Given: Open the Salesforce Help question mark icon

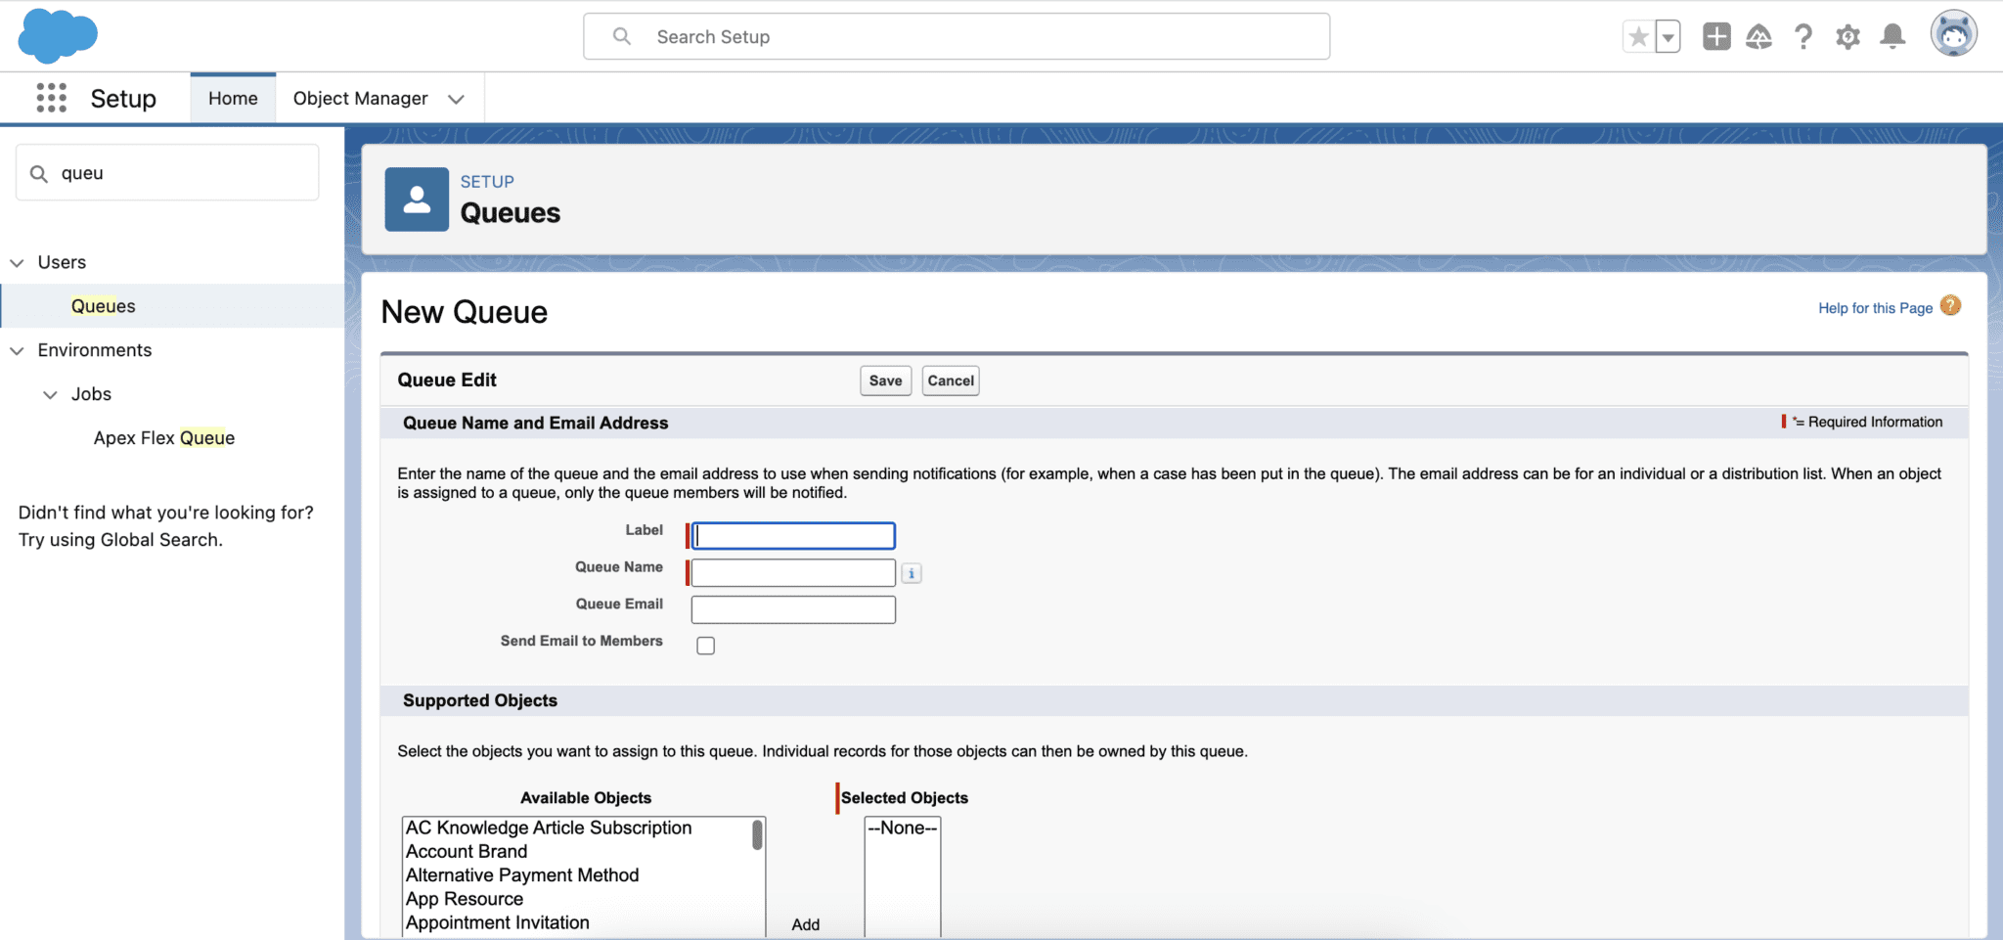Looking at the screenshot, I should [1803, 36].
